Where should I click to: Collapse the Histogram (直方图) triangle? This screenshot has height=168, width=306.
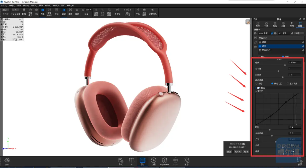point(256,91)
